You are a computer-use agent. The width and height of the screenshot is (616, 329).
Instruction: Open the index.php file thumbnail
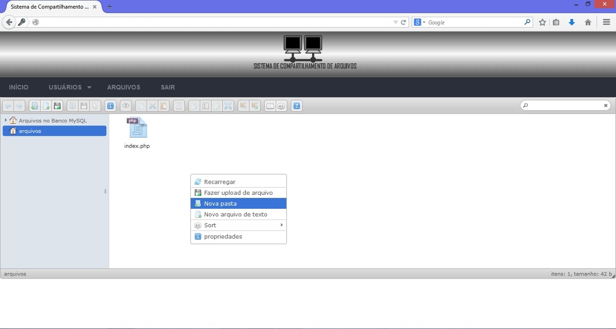tap(137, 127)
